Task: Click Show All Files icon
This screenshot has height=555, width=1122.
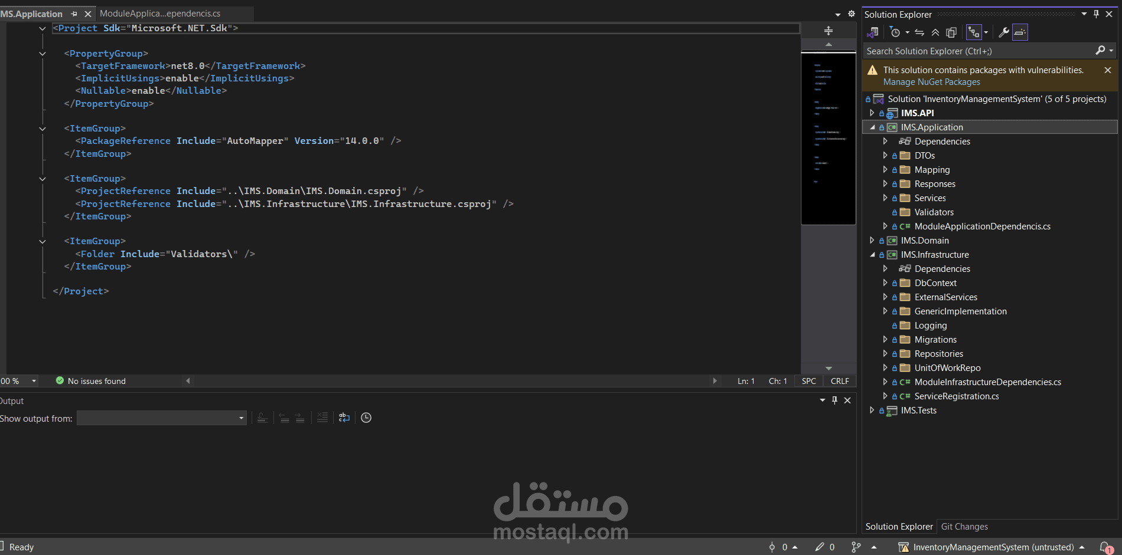Action: click(x=951, y=32)
